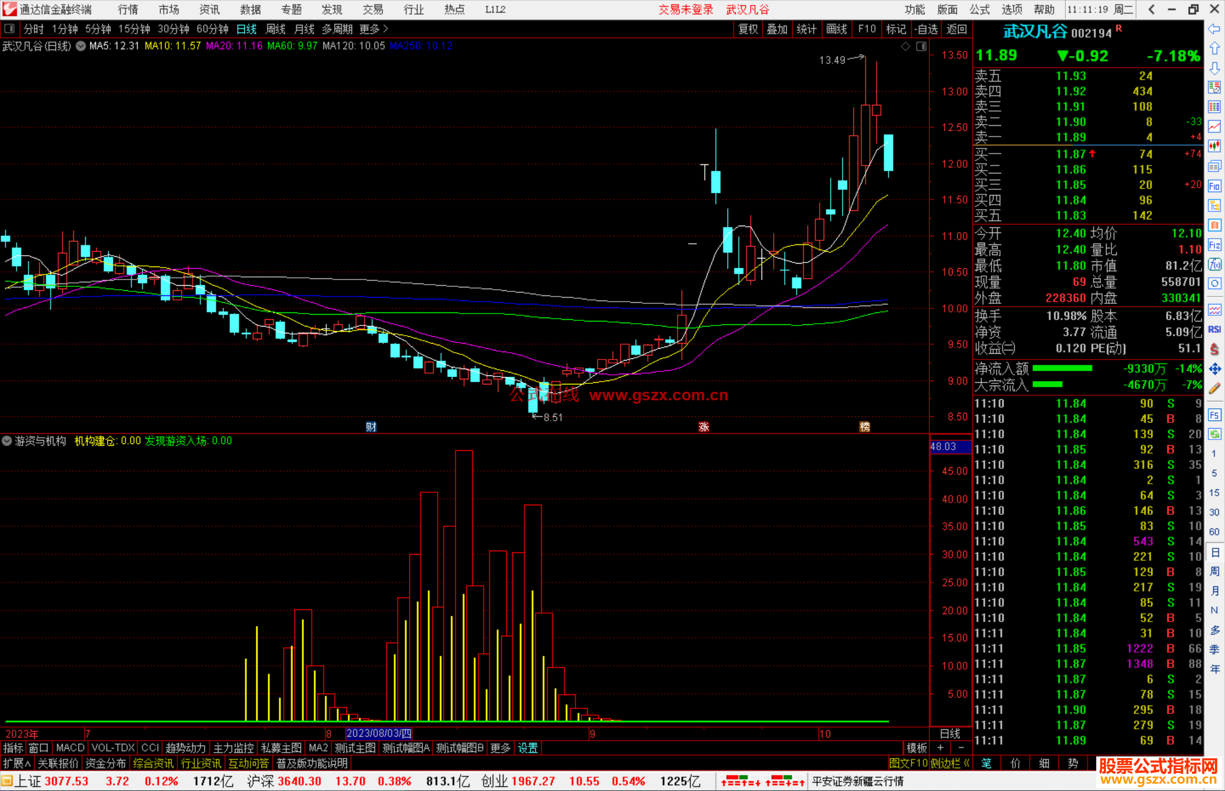Select 月 monthly period in sidebar

coord(1214,591)
